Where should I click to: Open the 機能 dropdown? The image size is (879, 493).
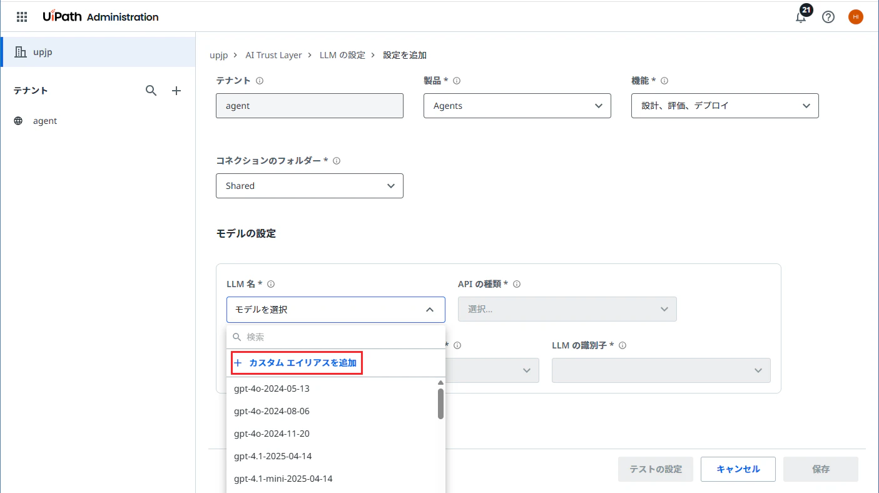point(725,106)
